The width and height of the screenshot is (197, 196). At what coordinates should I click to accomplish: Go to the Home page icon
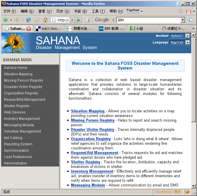pyautogui.click(x=45, y=20)
